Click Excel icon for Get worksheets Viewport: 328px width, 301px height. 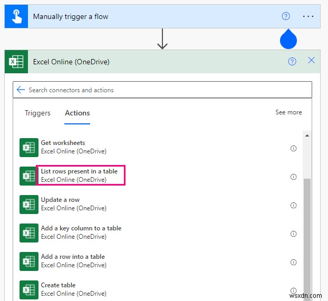[29, 148]
